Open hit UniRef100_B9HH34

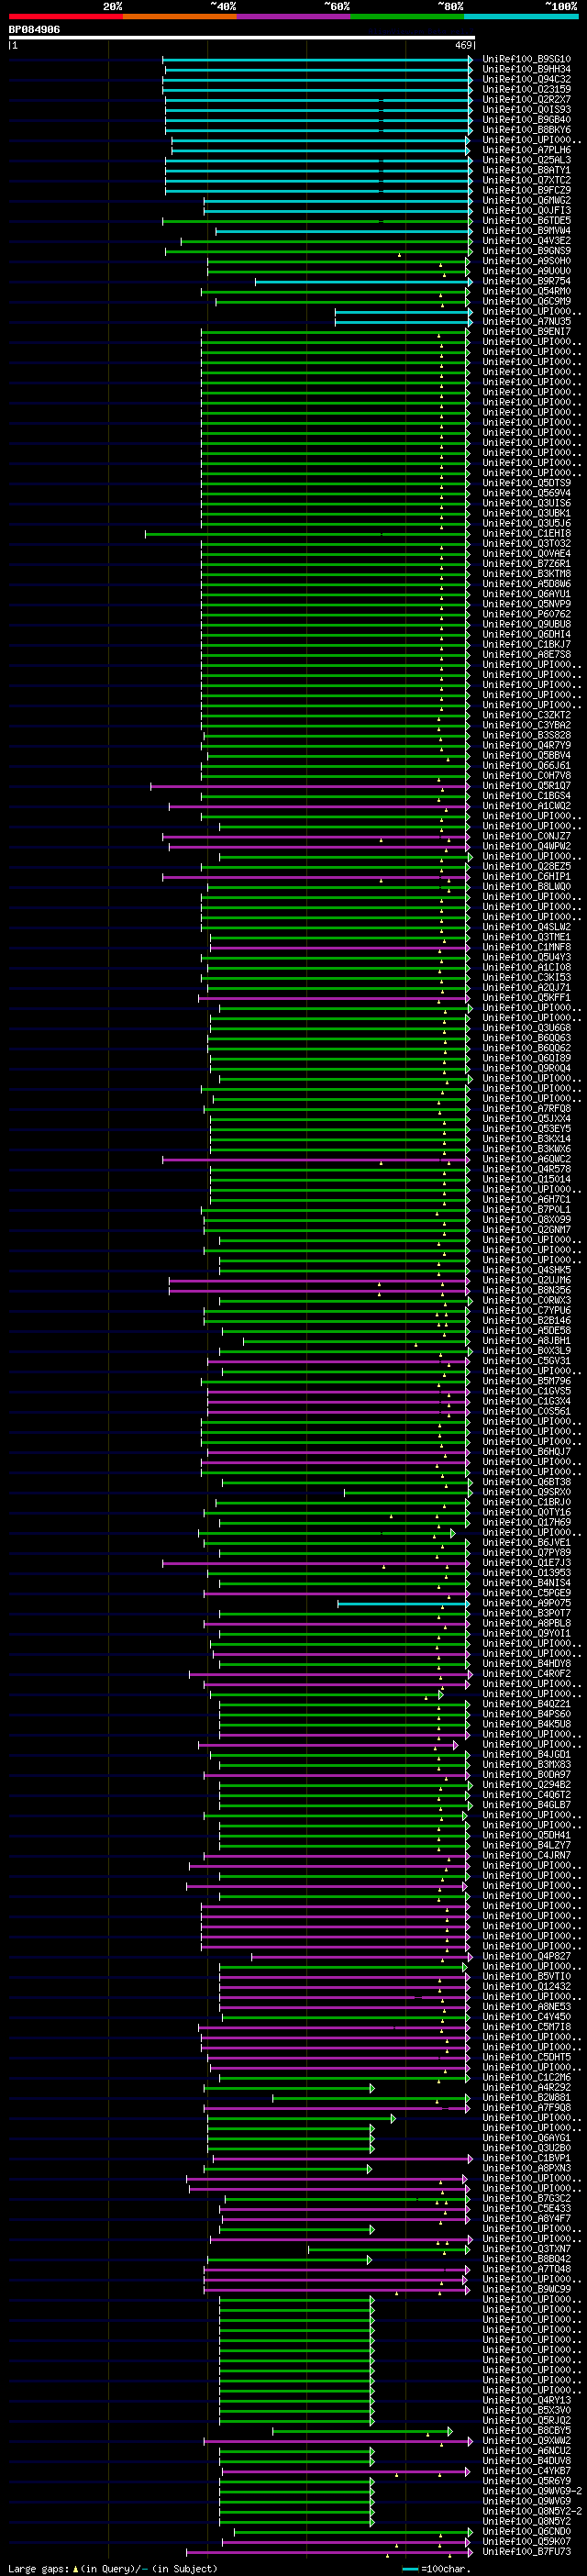526,69
